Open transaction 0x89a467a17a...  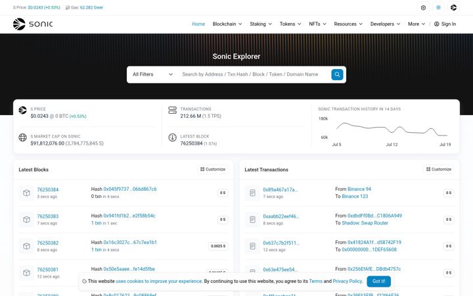pyautogui.click(x=281, y=189)
